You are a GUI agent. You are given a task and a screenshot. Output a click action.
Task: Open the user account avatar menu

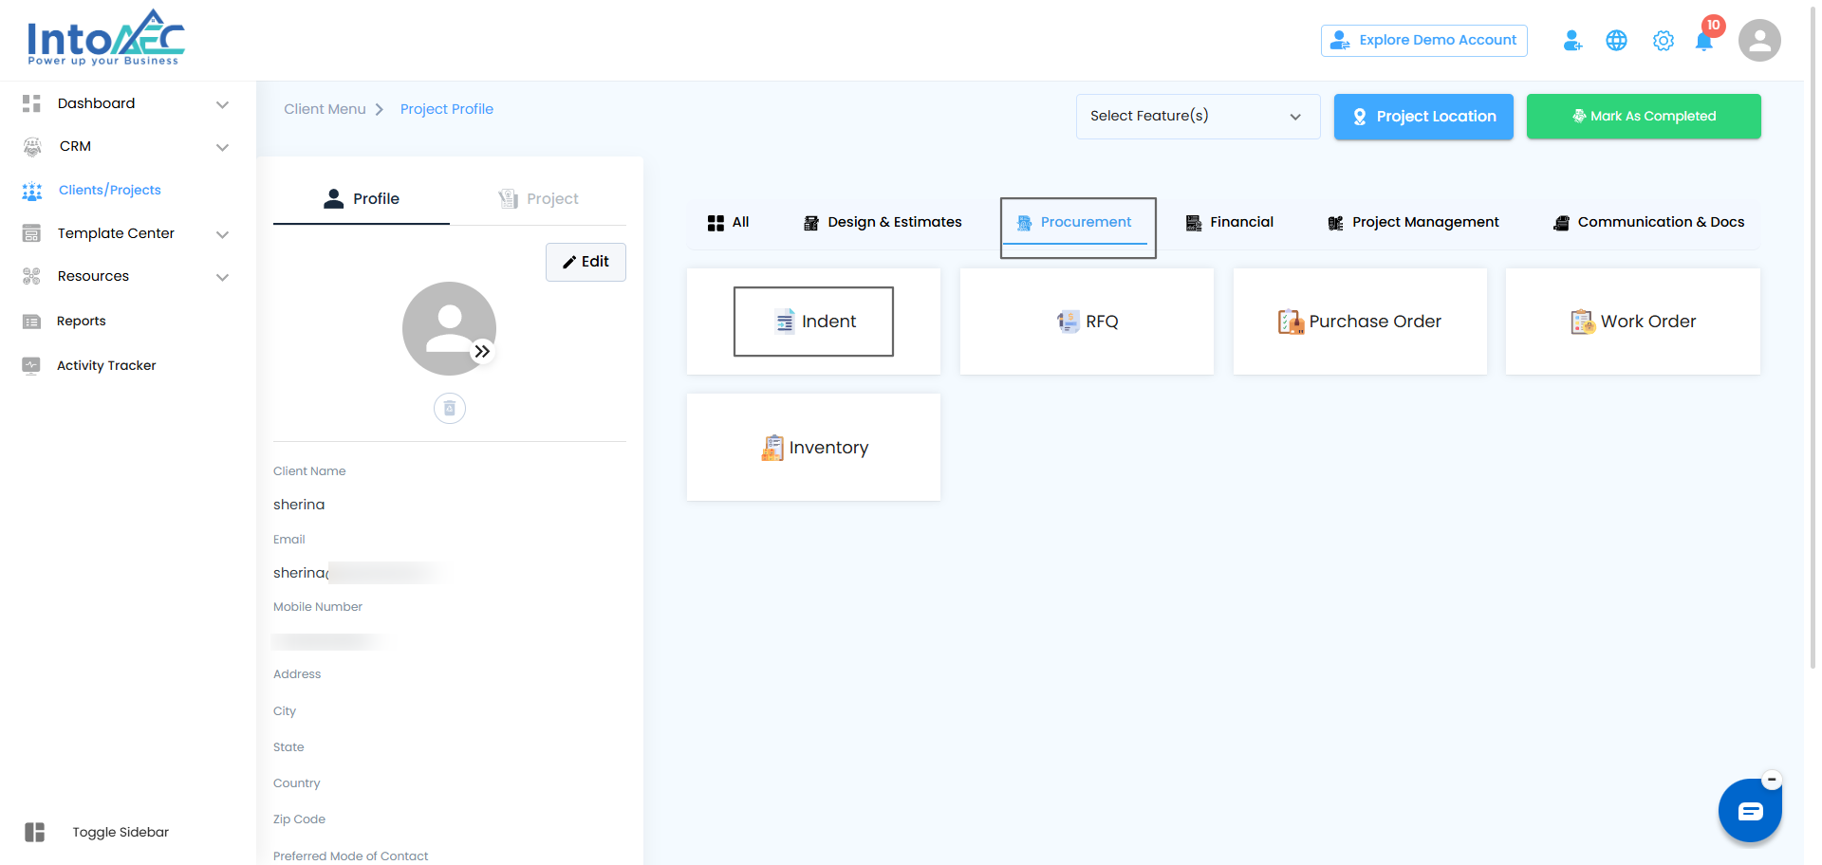click(x=1759, y=41)
